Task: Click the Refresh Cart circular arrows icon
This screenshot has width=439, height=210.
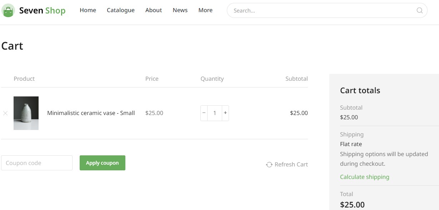Action: pyautogui.click(x=269, y=165)
